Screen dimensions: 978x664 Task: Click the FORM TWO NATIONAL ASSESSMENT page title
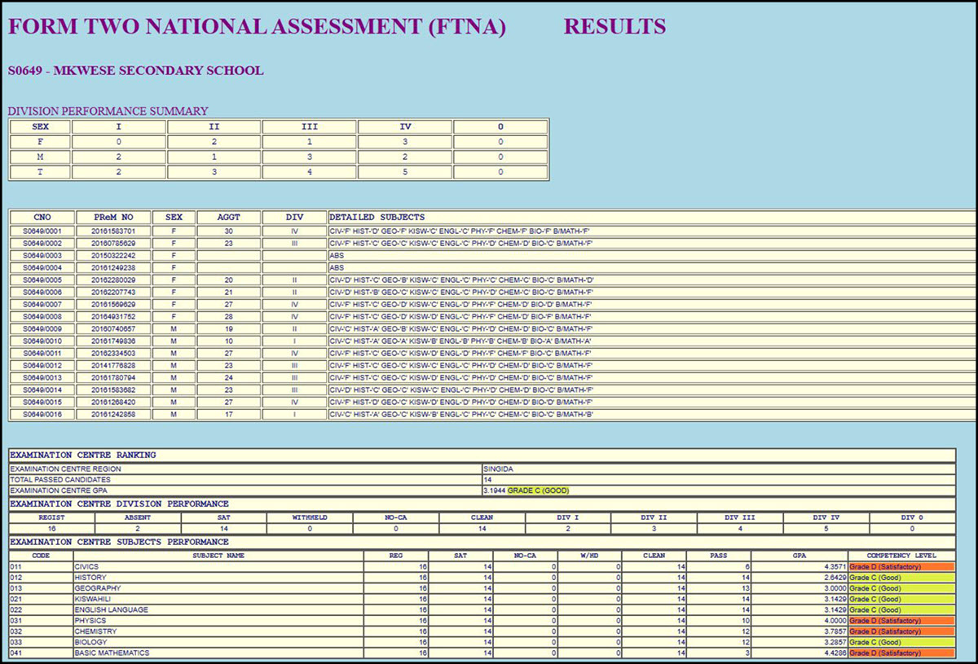pos(257,27)
